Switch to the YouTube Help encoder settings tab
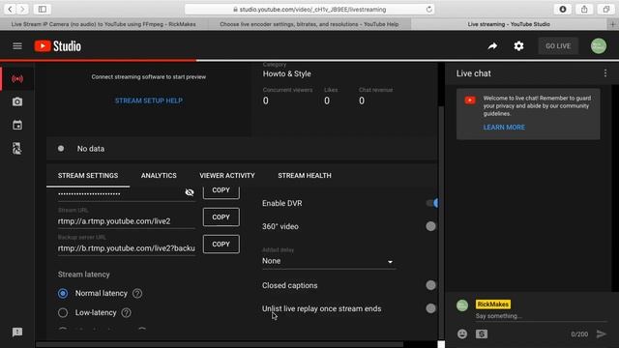The image size is (619, 348). [x=309, y=24]
